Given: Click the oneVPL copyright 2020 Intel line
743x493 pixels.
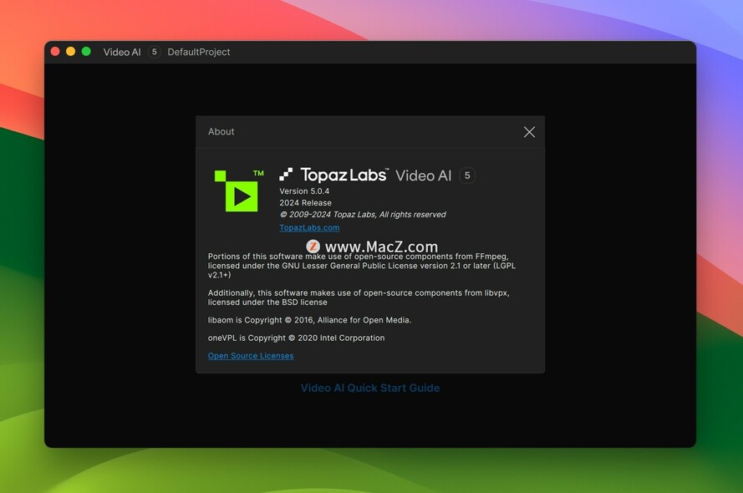Looking at the screenshot, I should 296,338.
